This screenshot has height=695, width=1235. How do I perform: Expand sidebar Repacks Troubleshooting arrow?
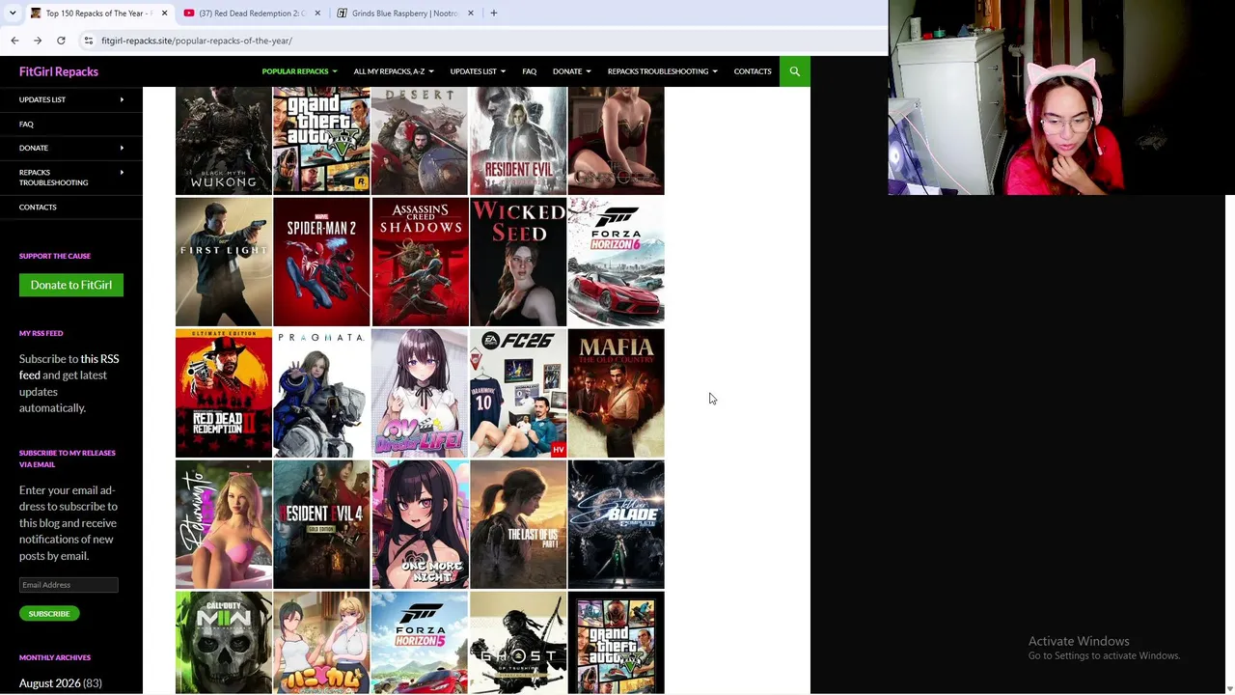122,172
